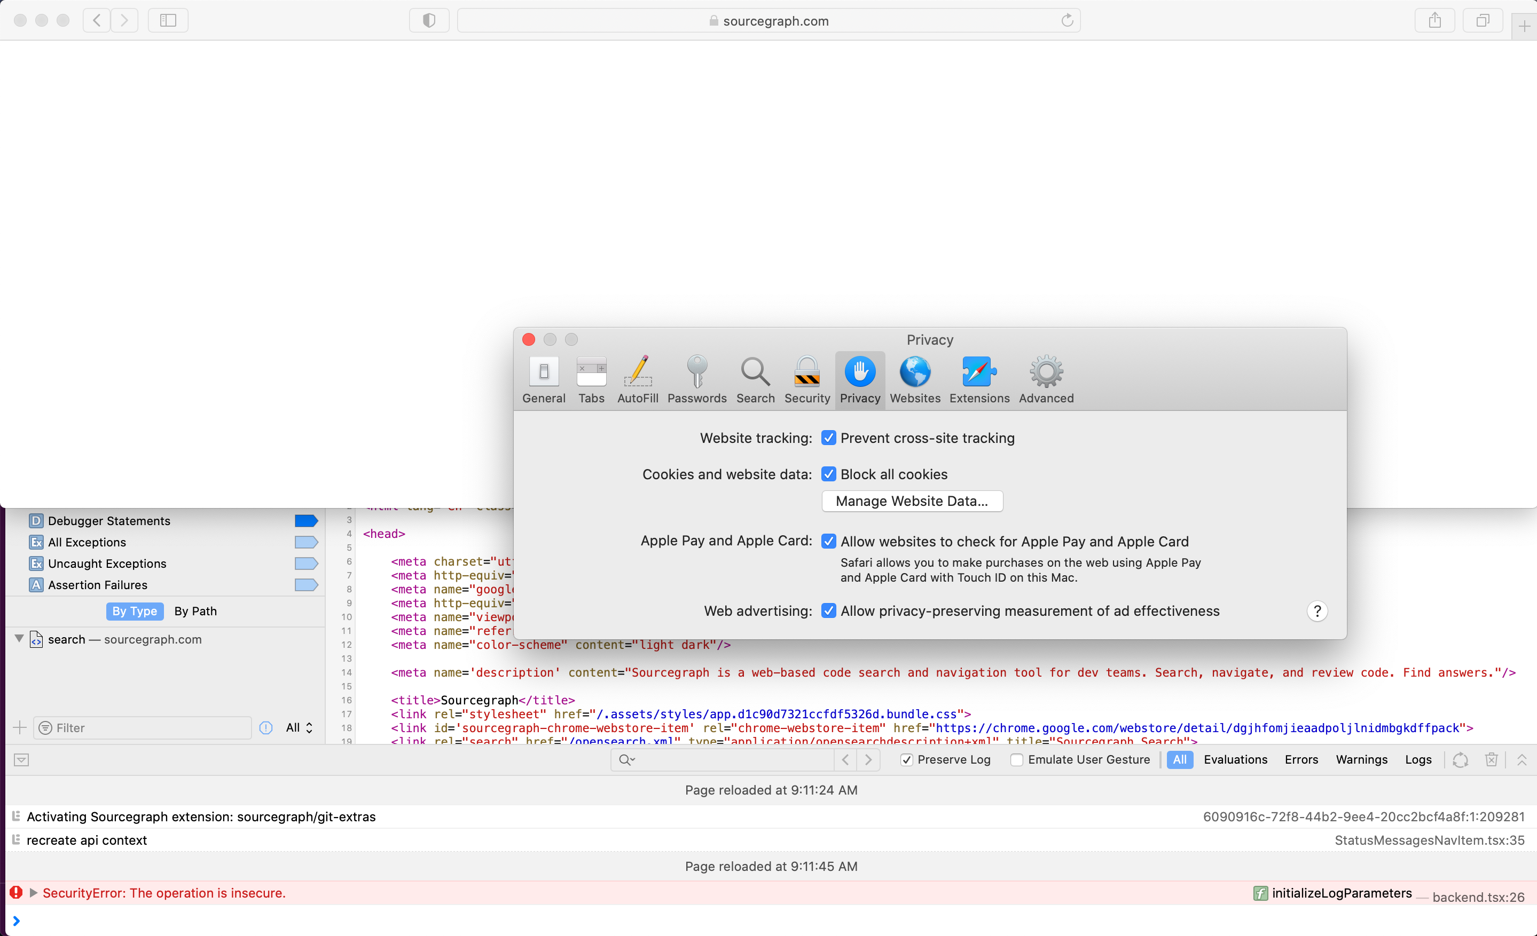
Task: Open the Search preferences pane
Action: click(755, 380)
